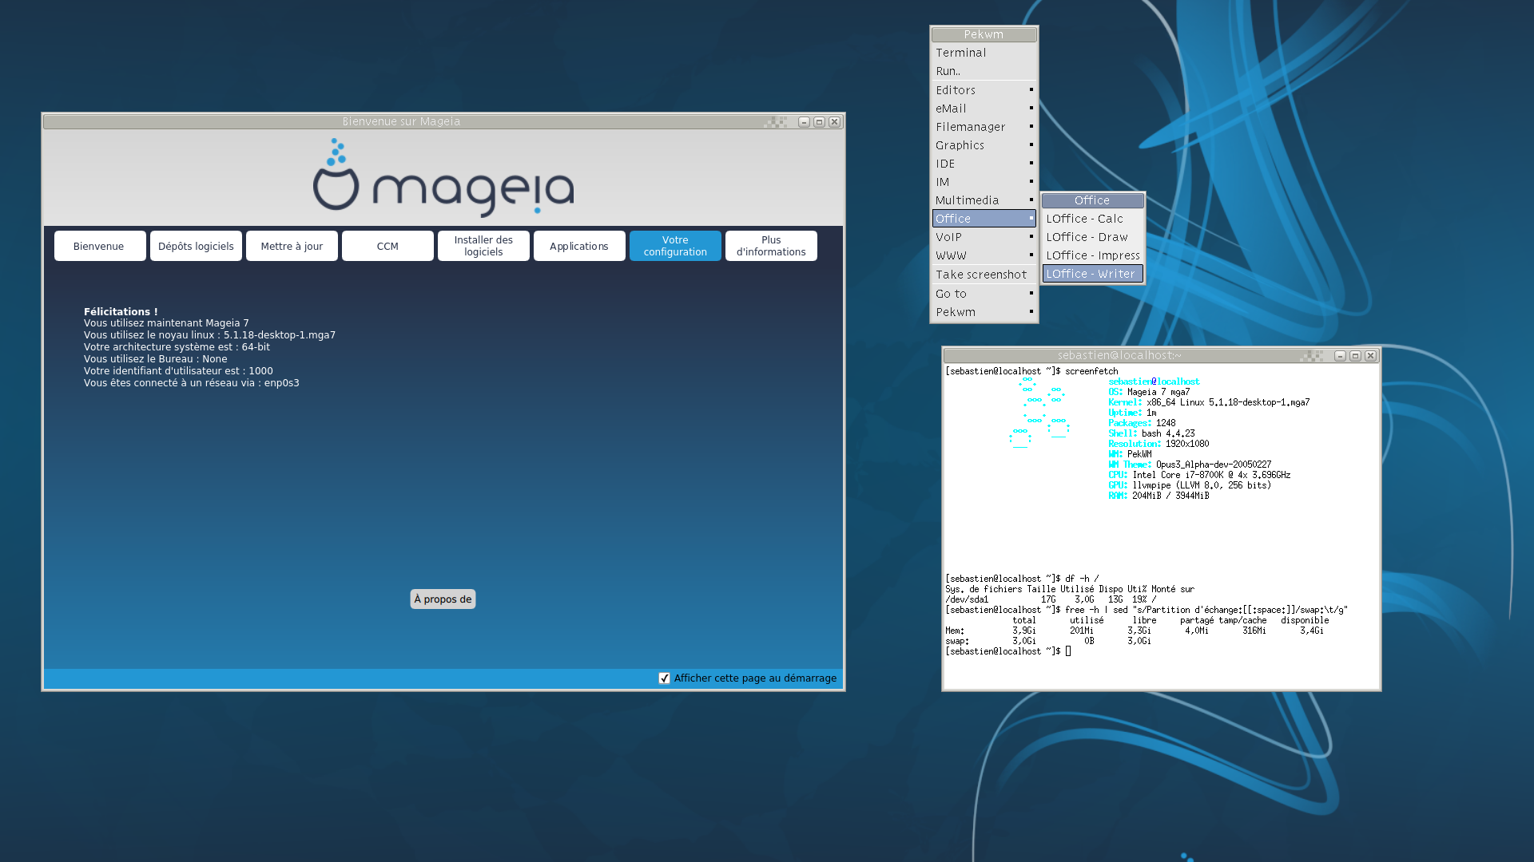Image resolution: width=1534 pixels, height=862 pixels.
Task: Select the Mettre à jour tab
Action: point(292,246)
